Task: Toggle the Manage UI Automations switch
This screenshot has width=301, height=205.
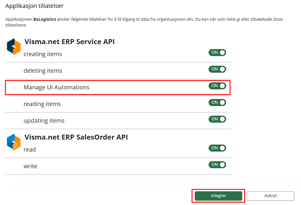Action: click(217, 86)
